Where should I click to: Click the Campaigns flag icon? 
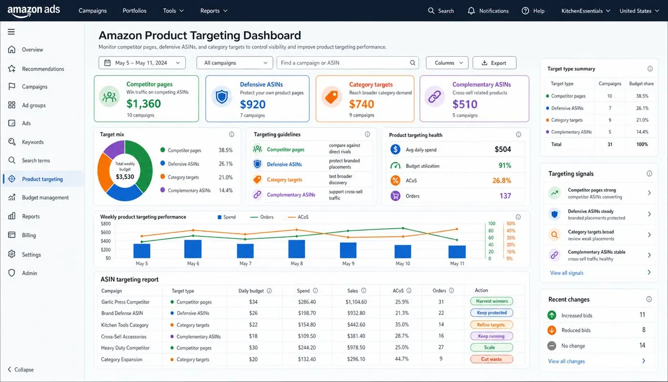[x=12, y=87]
